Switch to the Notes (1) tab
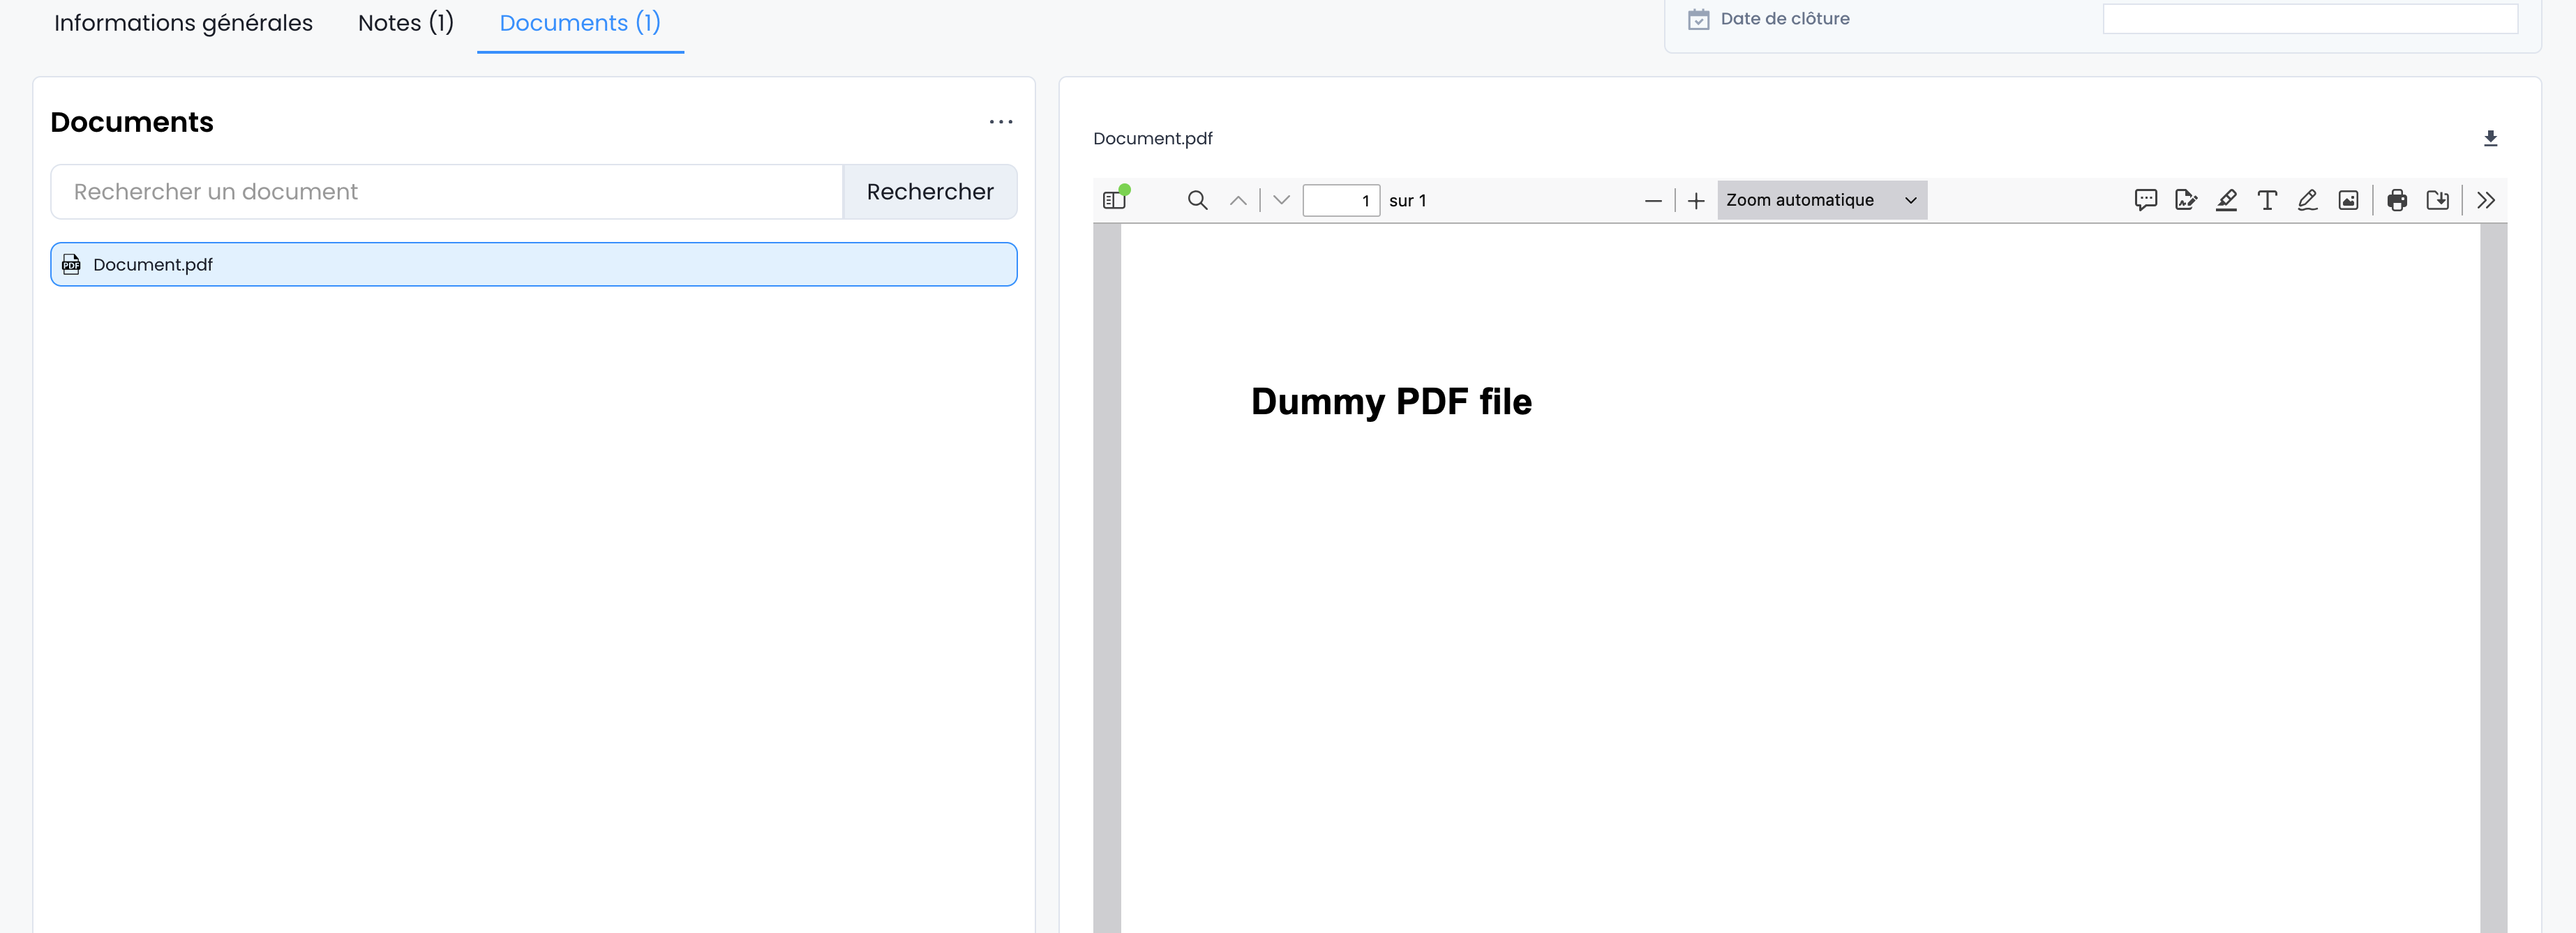 coord(405,23)
